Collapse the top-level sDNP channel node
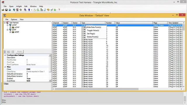This screenshot has width=187, height=105. tap(7, 30)
